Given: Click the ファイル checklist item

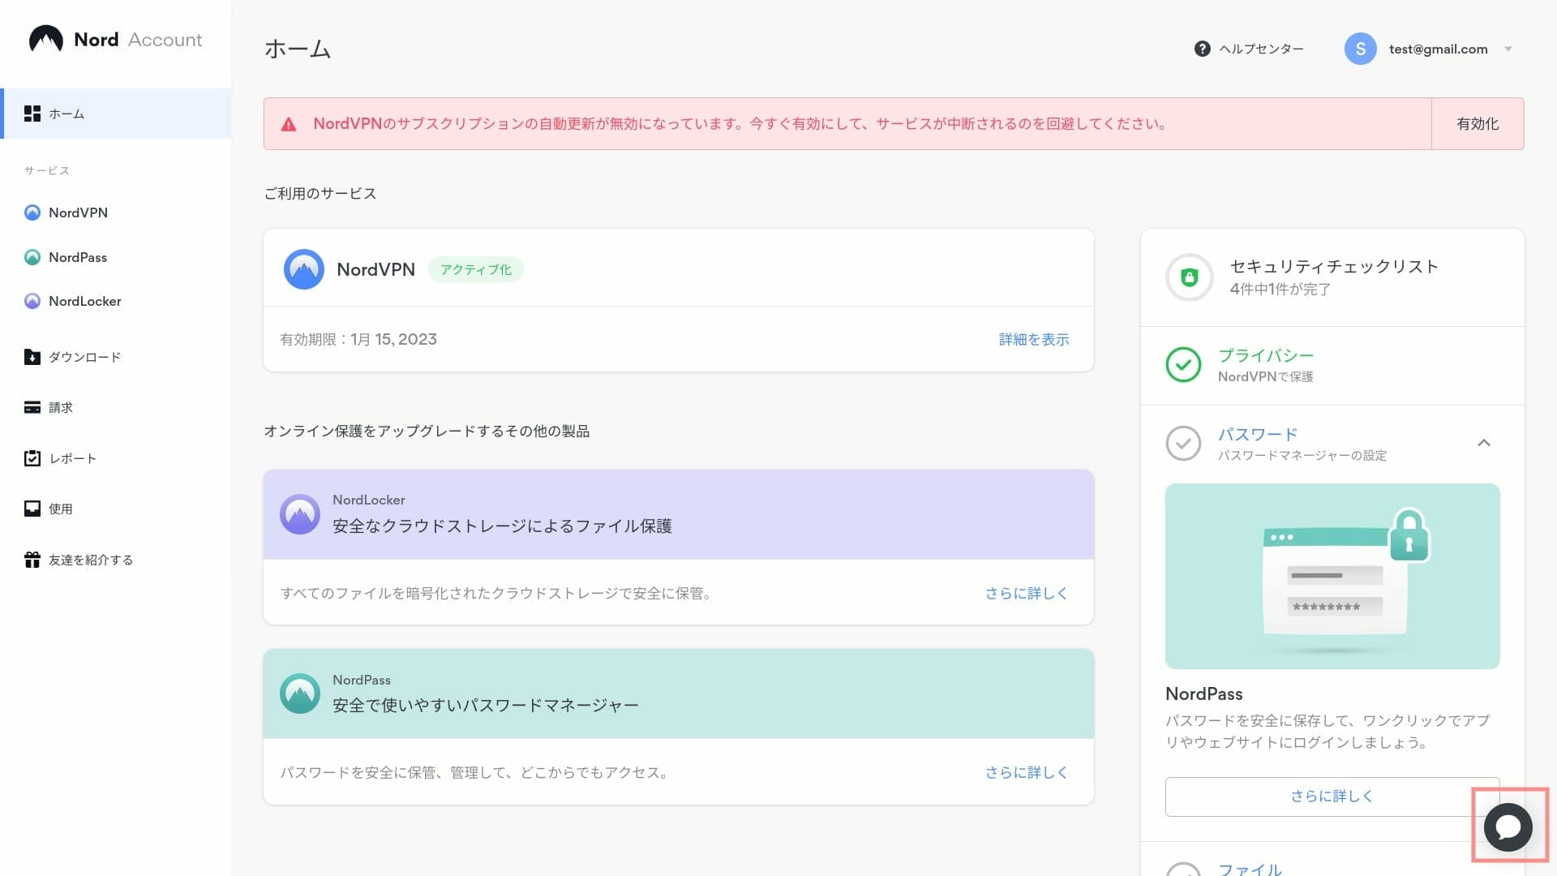Looking at the screenshot, I should 1250,869.
